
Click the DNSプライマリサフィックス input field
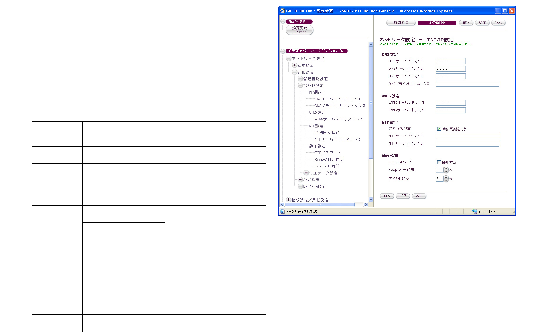click(x=468, y=84)
